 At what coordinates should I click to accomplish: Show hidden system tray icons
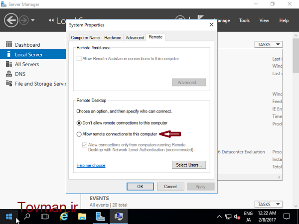pos(219,217)
